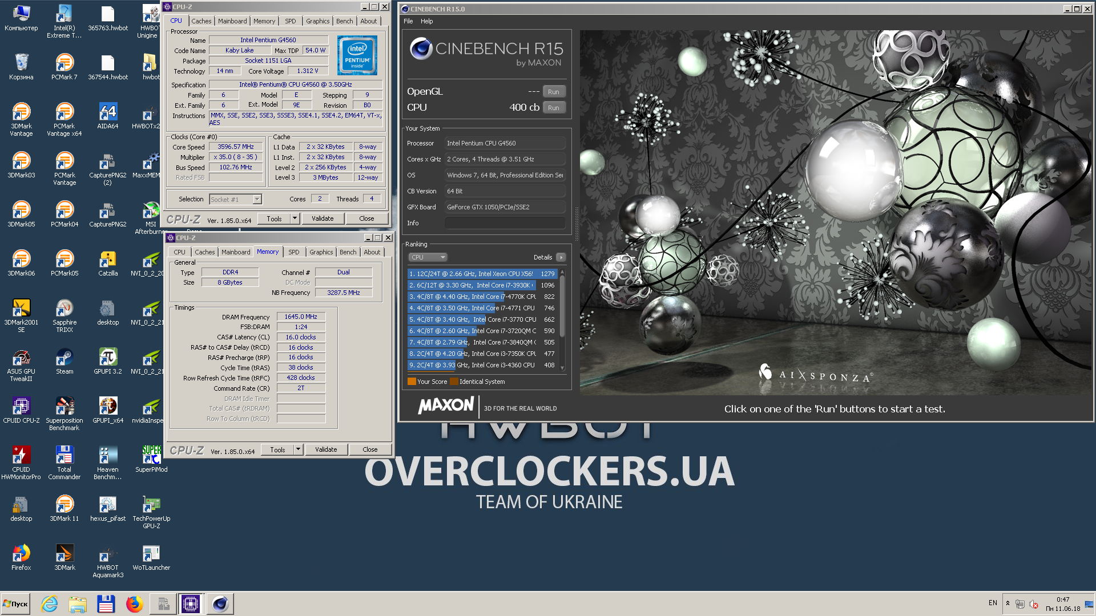Launch the HWBOT Aquamark3 shortcut
Viewport: 1096px width, 616px height.
tap(107, 561)
